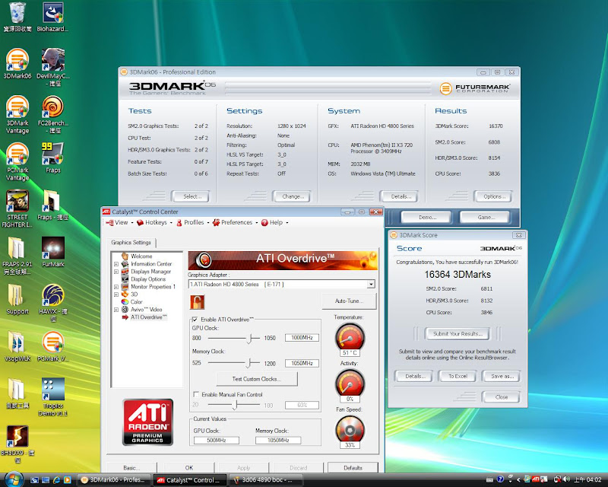Select the Graphics Settings tab
This screenshot has height=487, width=608.
point(131,242)
